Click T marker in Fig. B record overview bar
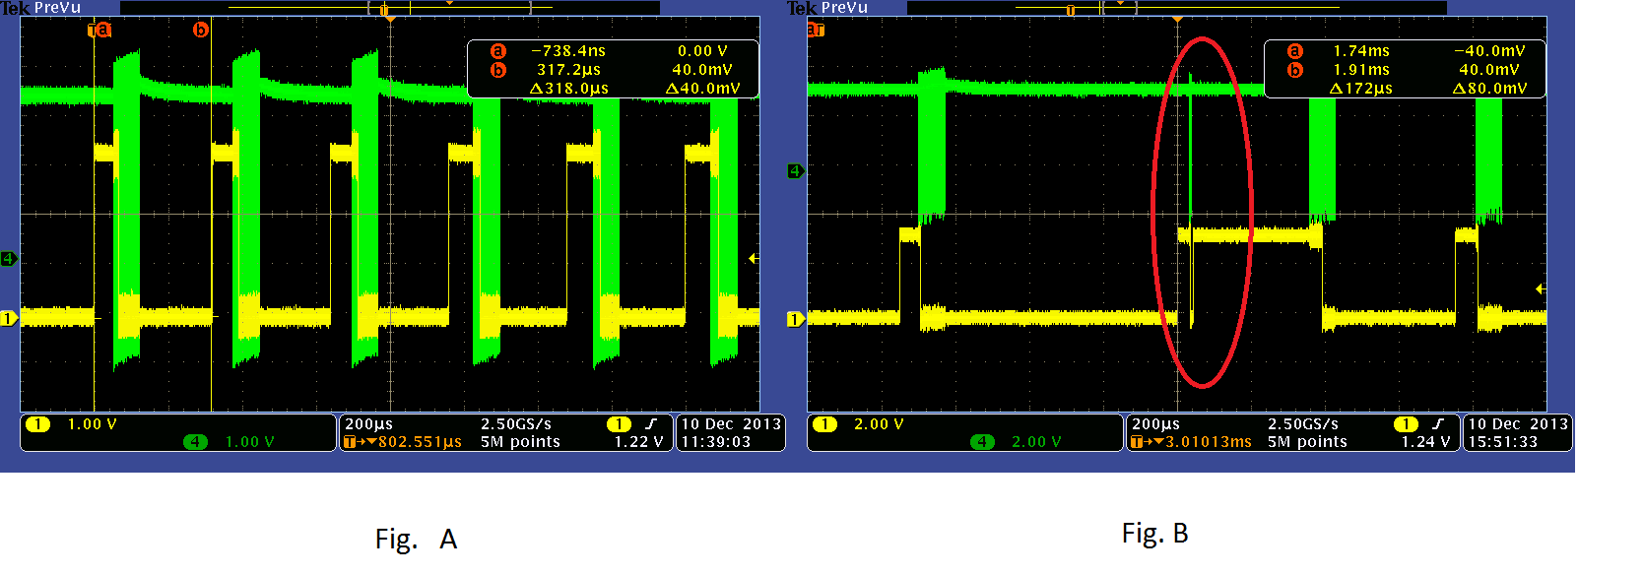Image resolution: width=1644 pixels, height=575 pixels. [x=1071, y=10]
